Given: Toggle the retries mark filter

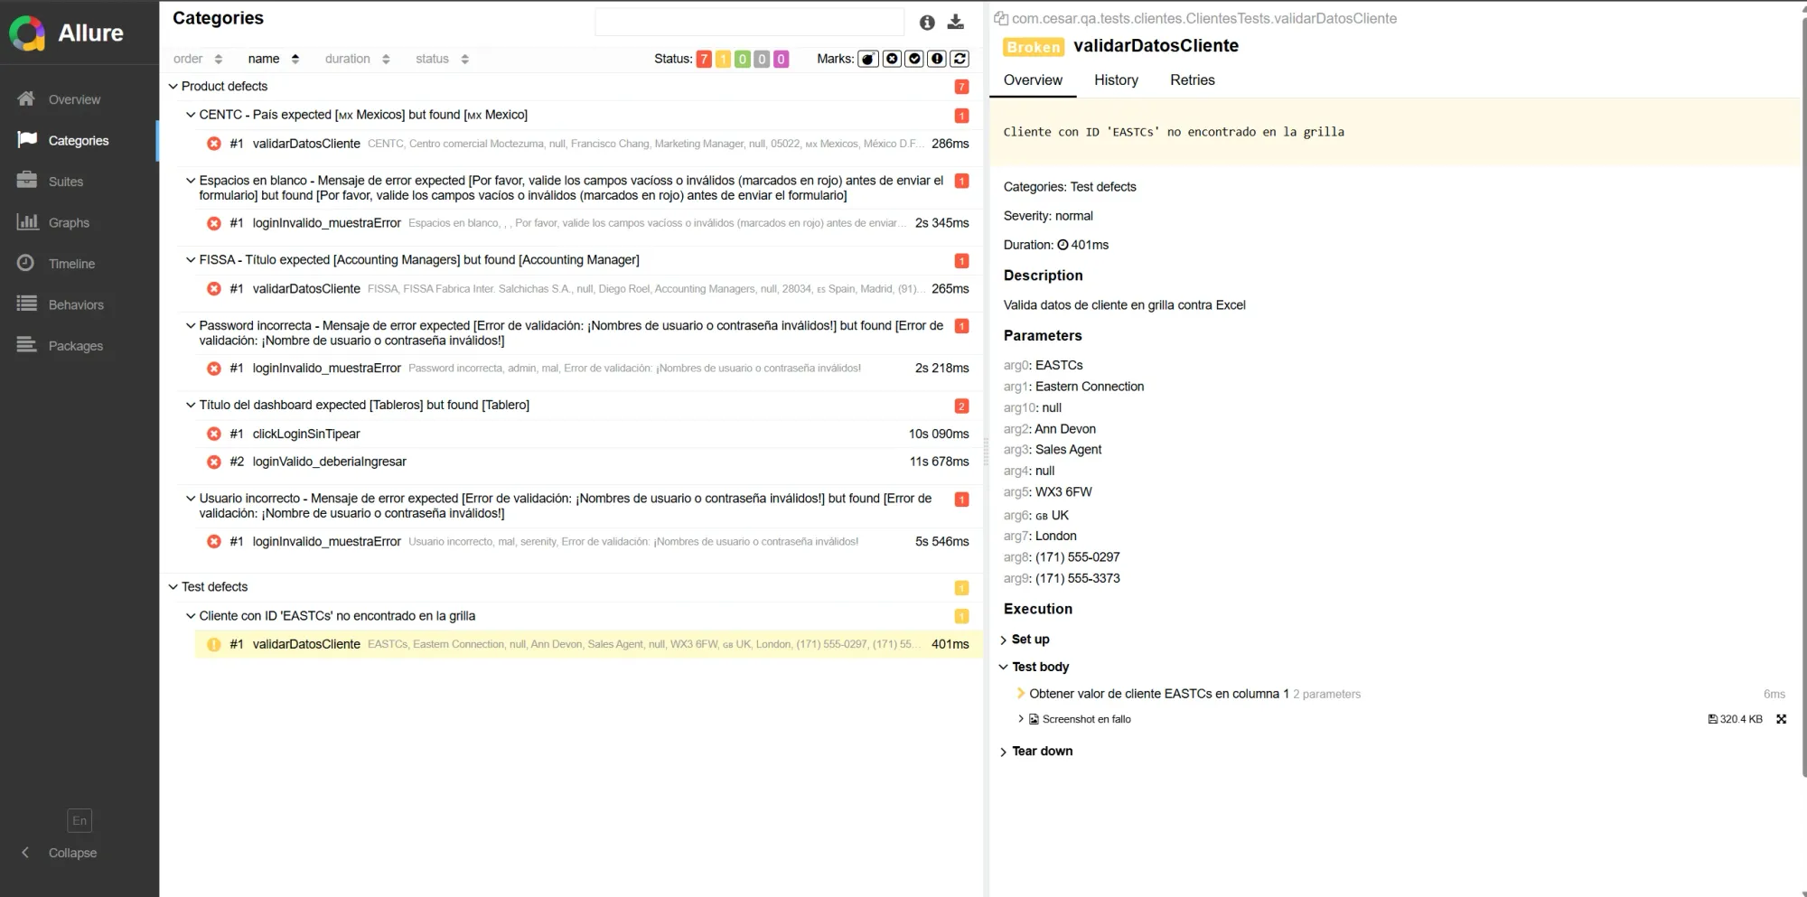Looking at the screenshot, I should coord(960,58).
